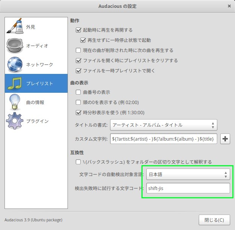Click the Audacious 3.9 (Ubuntu package) version text
Screen dimensions: 235x230
(34, 220)
